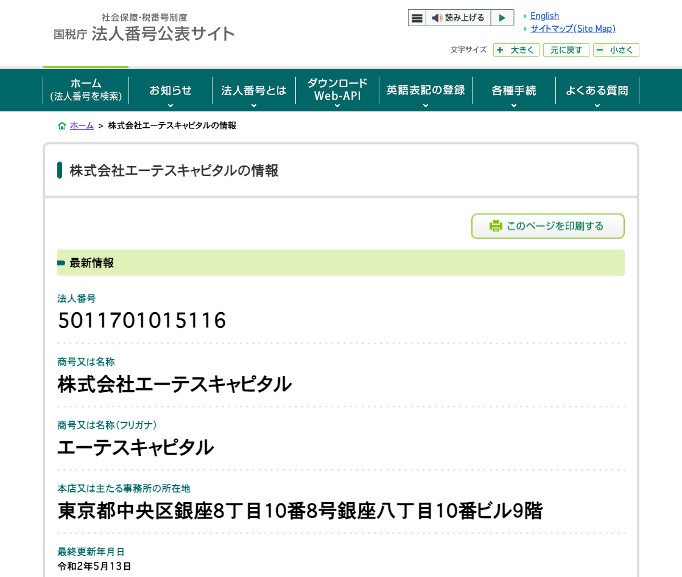Image resolution: width=682 pixels, height=577 pixels.
Task: Click the 読み上げる speaker button
Action: (458, 18)
